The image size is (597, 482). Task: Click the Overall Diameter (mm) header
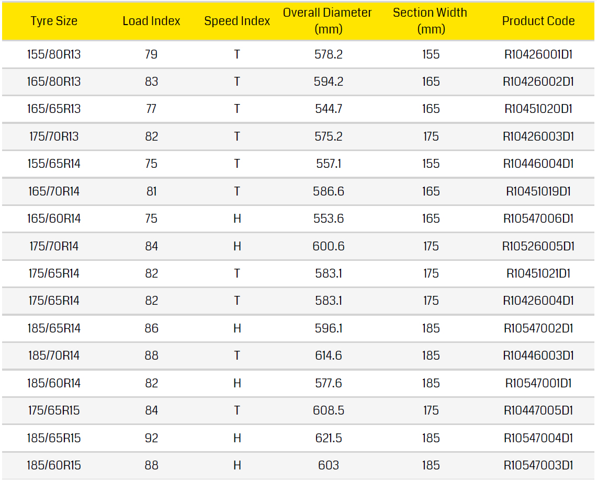(328, 21)
